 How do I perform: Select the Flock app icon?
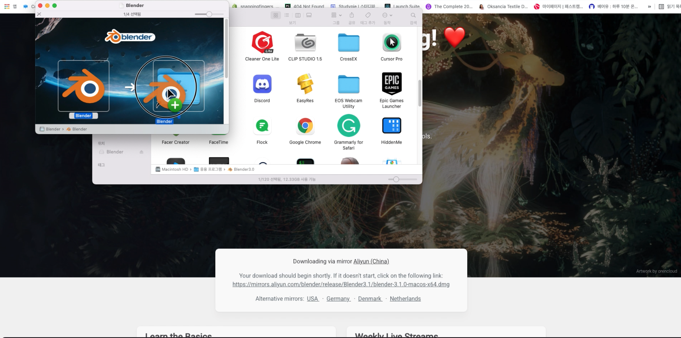(x=262, y=125)
